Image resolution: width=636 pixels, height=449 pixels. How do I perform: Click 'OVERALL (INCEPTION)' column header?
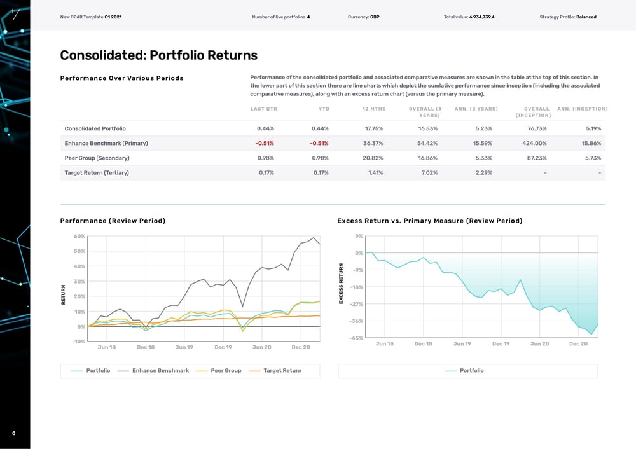pos(534,112)
